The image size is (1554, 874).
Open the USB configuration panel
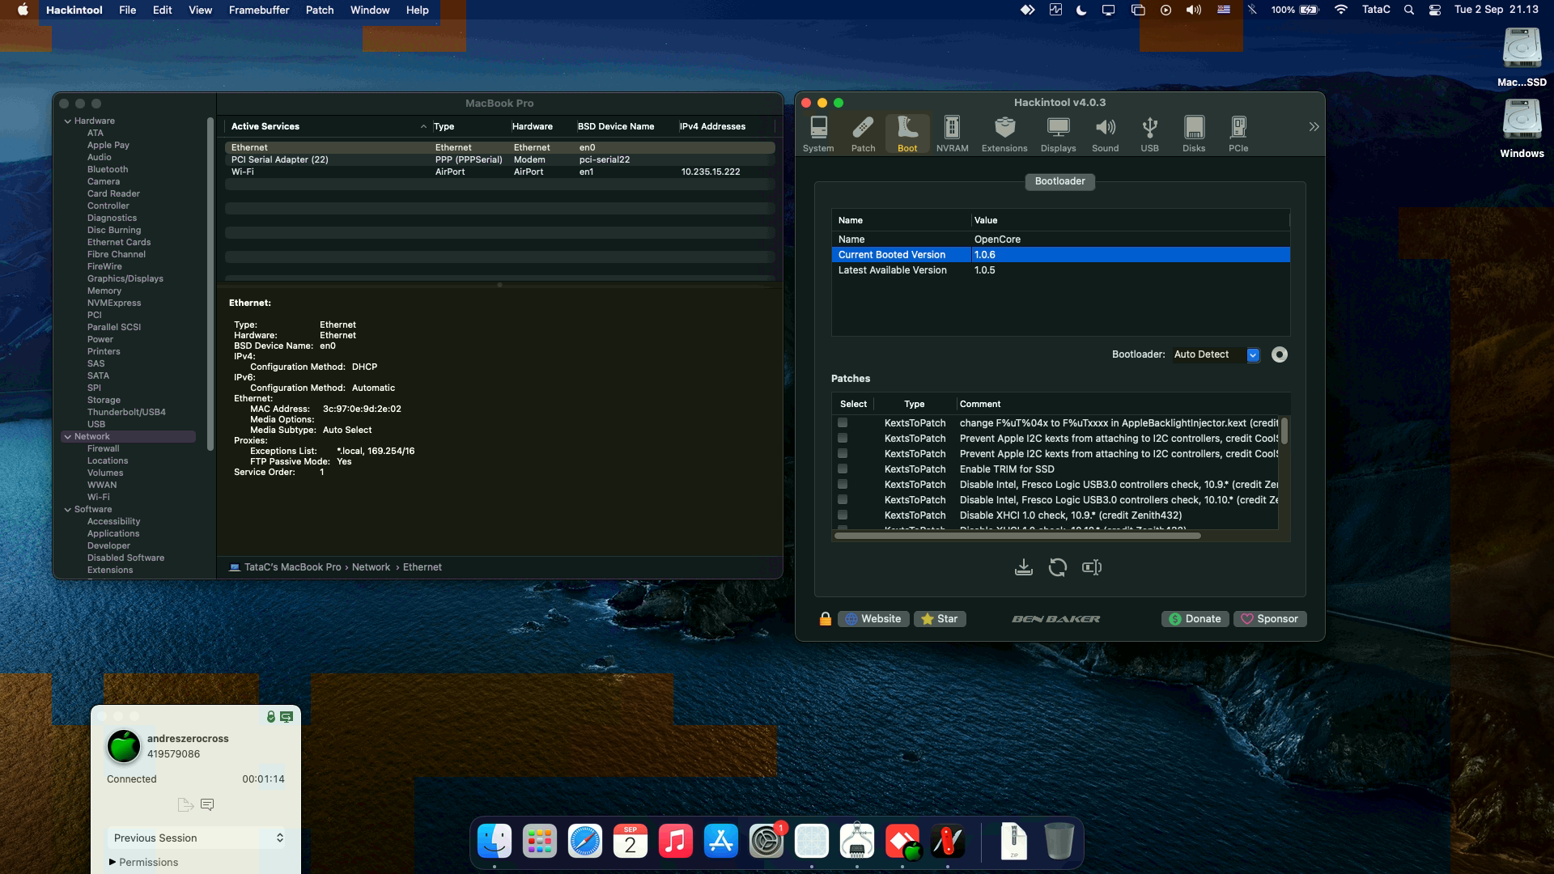pos(1149,132)
